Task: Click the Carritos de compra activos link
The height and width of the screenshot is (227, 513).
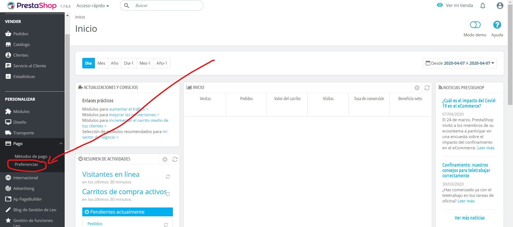Action: coord(125,191)
